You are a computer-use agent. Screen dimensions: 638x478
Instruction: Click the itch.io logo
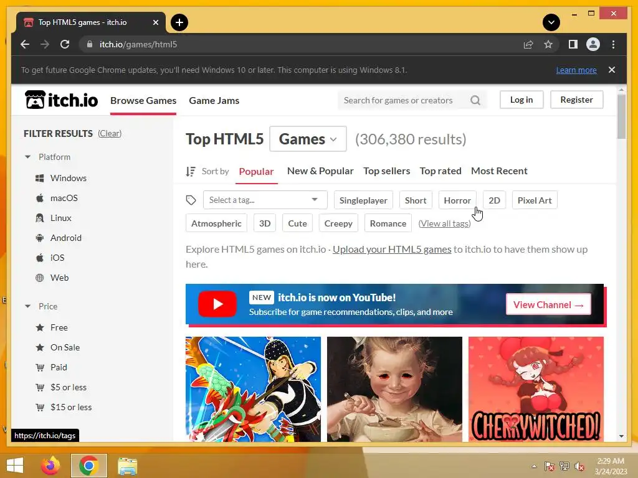click(x=62, y=100)
